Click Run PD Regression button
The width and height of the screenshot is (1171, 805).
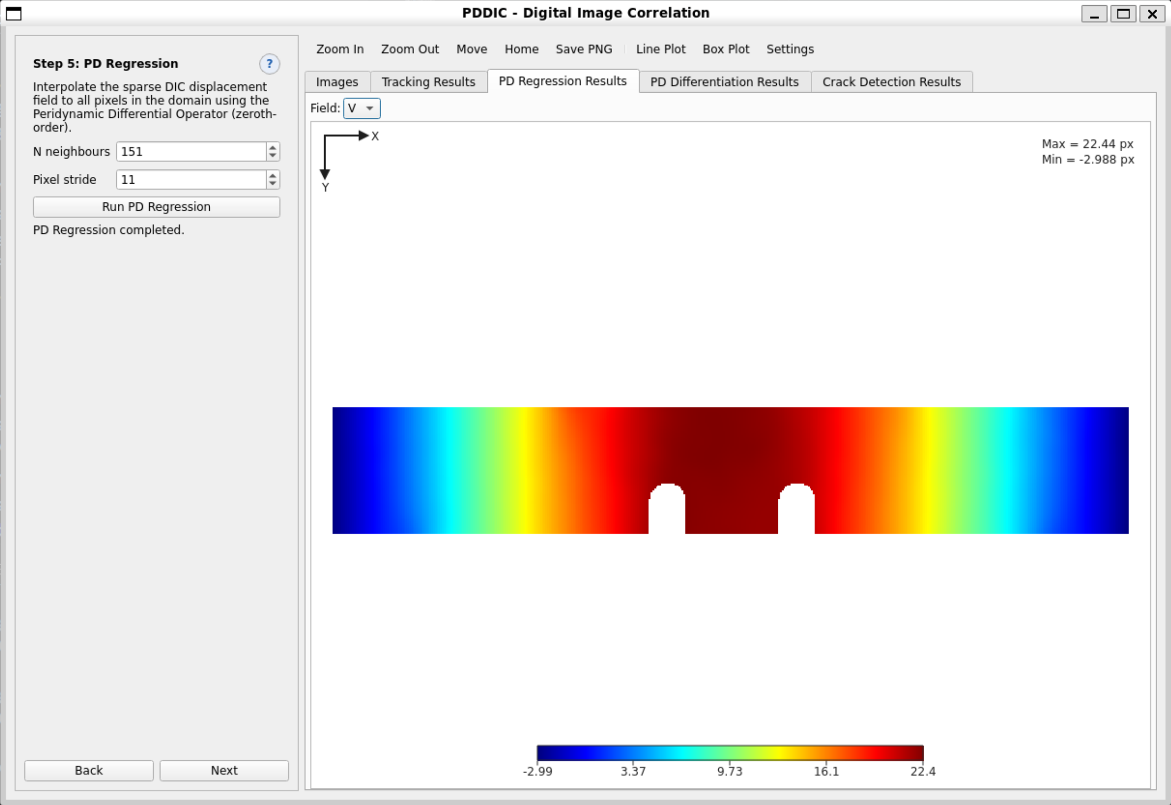click(x=156, y=207)
